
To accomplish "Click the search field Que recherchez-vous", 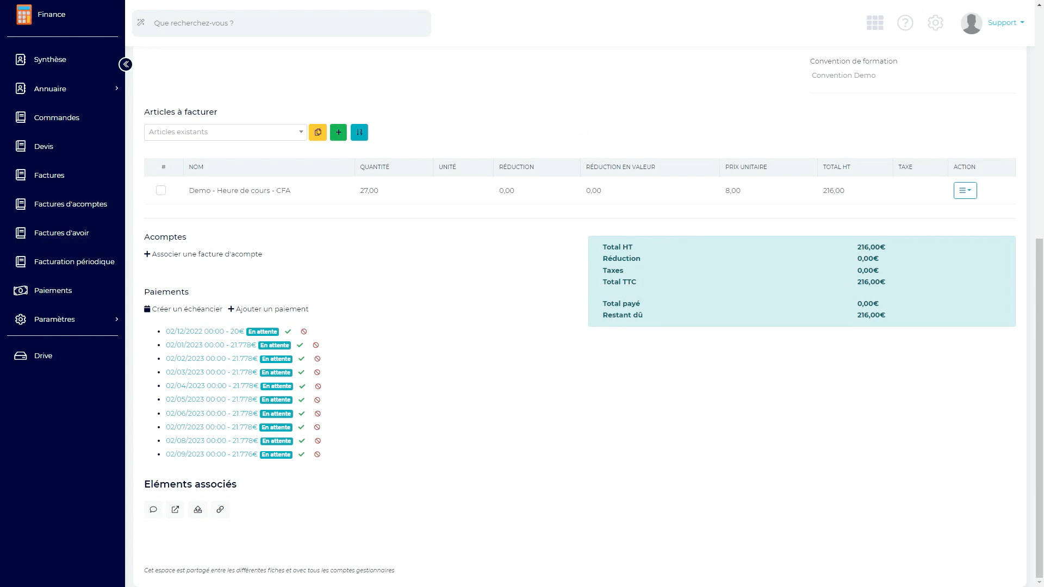I will tap(281, 23).
